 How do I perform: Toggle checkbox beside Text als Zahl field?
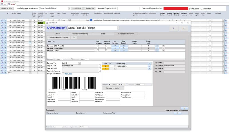[100, 68]
